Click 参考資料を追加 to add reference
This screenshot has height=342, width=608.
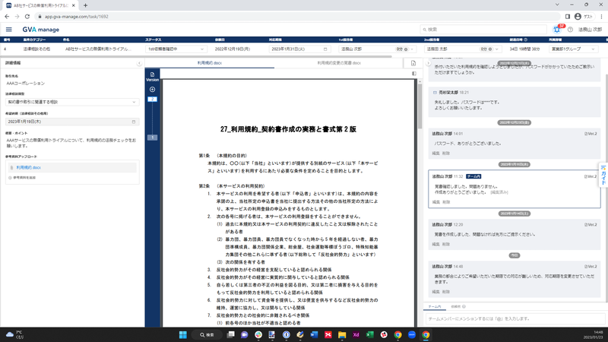pyautogui.click(x=21, y=177)
